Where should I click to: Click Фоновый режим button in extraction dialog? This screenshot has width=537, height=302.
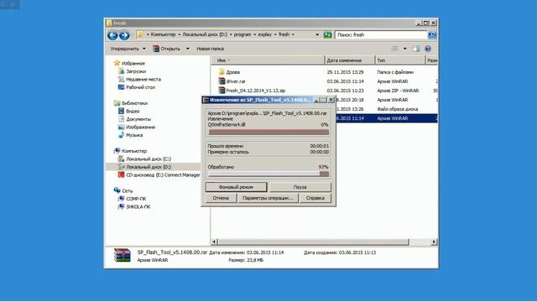pos(236,187)
